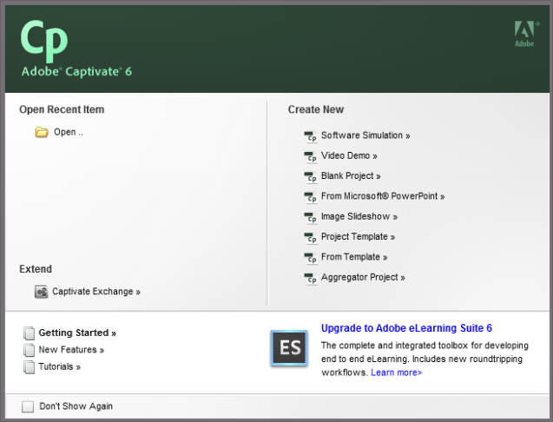Click the Captivate Exchange icon

pyautogui.click(x=42, y=292)
